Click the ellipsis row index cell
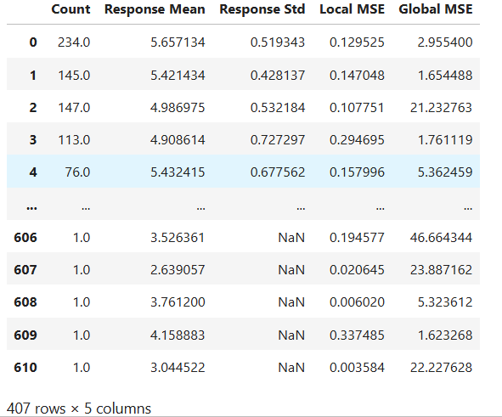Screen dimensions: 502x417 point(31,207)
